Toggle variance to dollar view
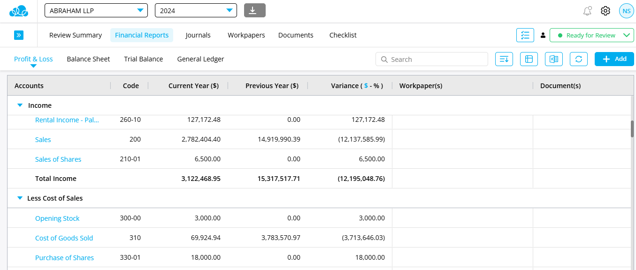The height and width of the screenshot is (270, 636). [366, 86]
